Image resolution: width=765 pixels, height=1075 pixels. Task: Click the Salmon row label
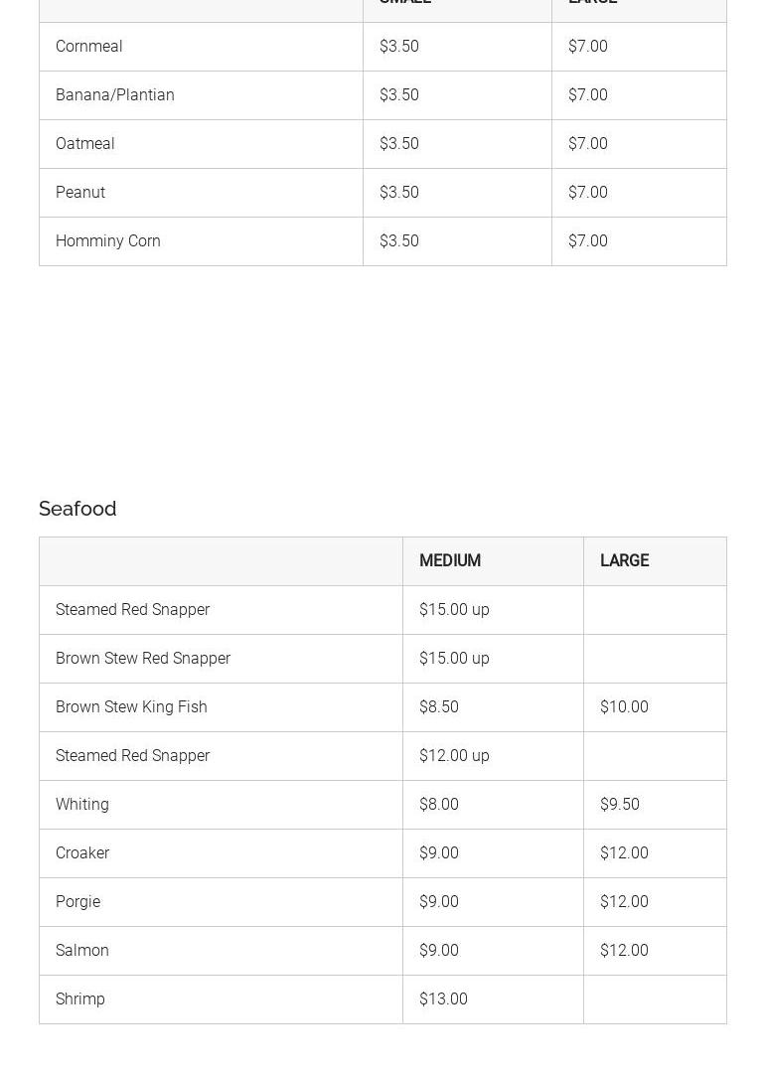pos(82,951)
